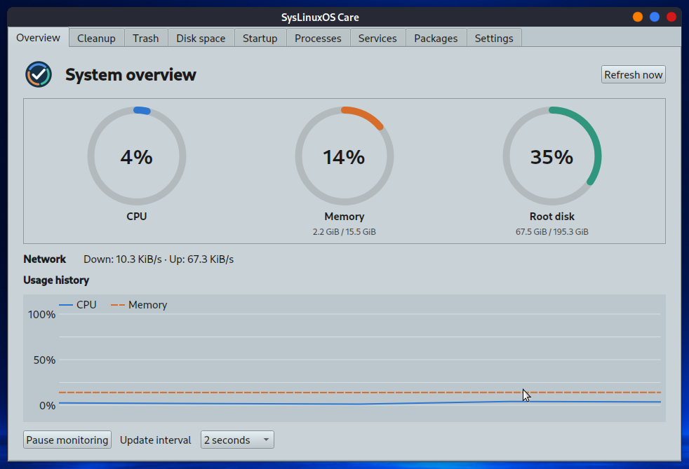Click the Update interval label
This screenshot has height=469, width=689.
point(156,440)
